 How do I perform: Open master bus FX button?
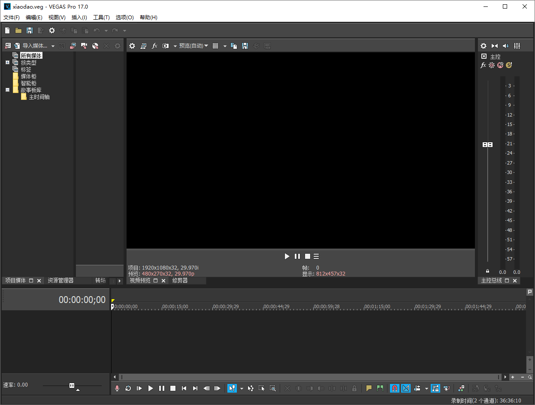(x=483, y=65)
